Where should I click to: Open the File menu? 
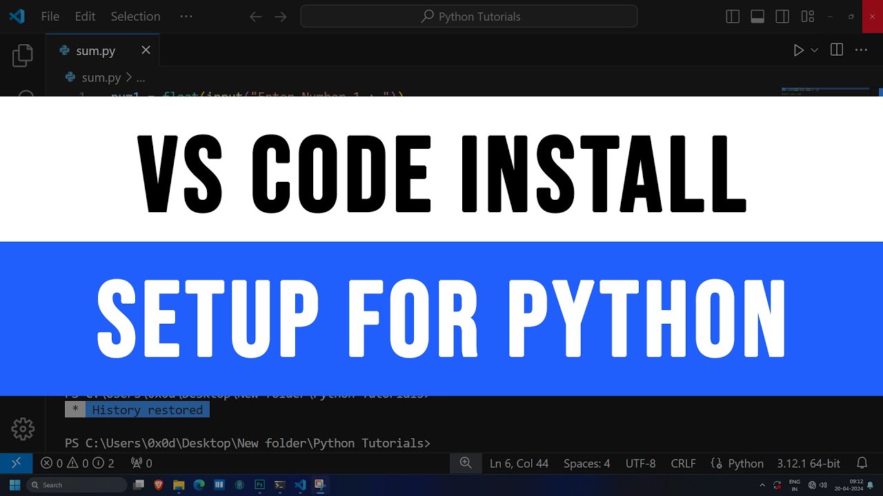[50, 17]
